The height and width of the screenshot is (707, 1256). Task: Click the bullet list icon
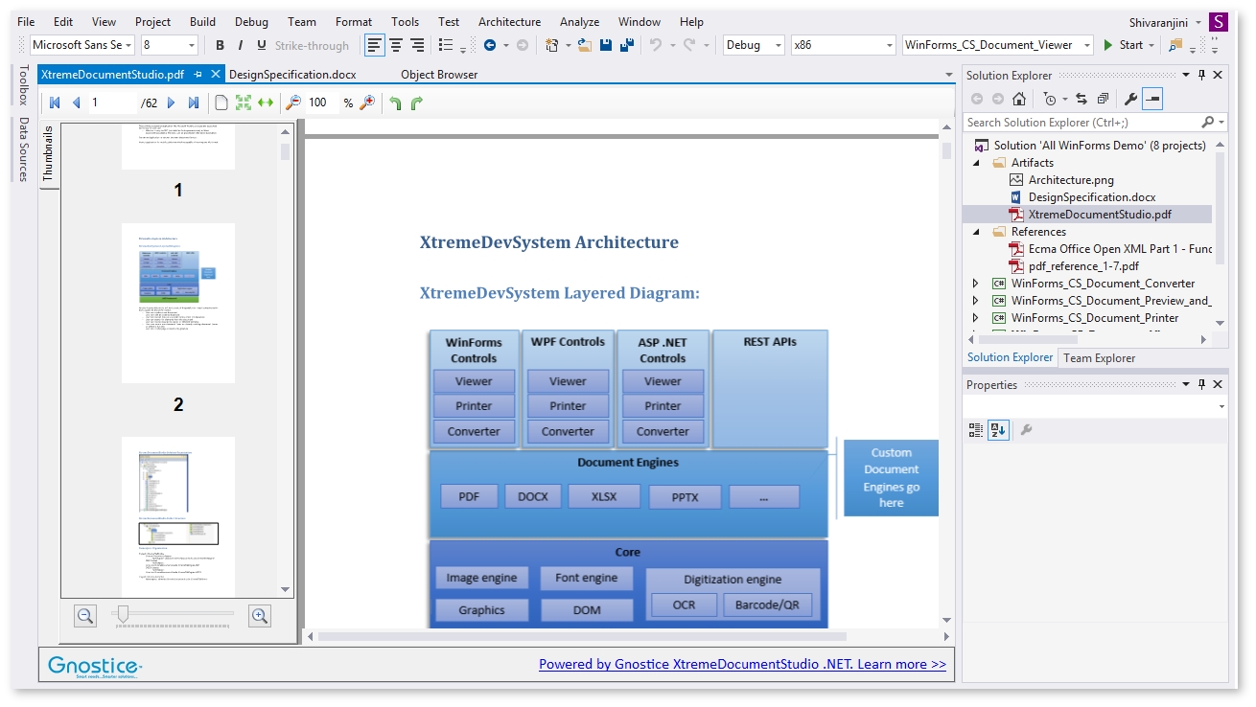[x=446, y=45]
